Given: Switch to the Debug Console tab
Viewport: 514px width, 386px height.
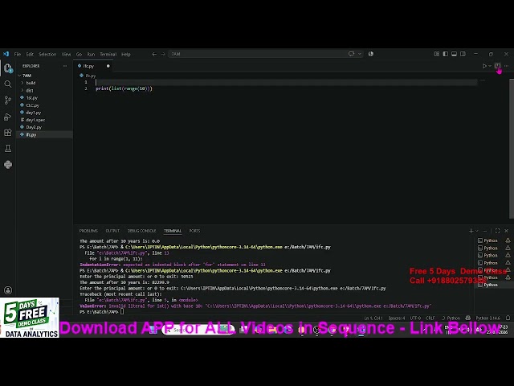Looking at the screenshot, I should 141,231.
